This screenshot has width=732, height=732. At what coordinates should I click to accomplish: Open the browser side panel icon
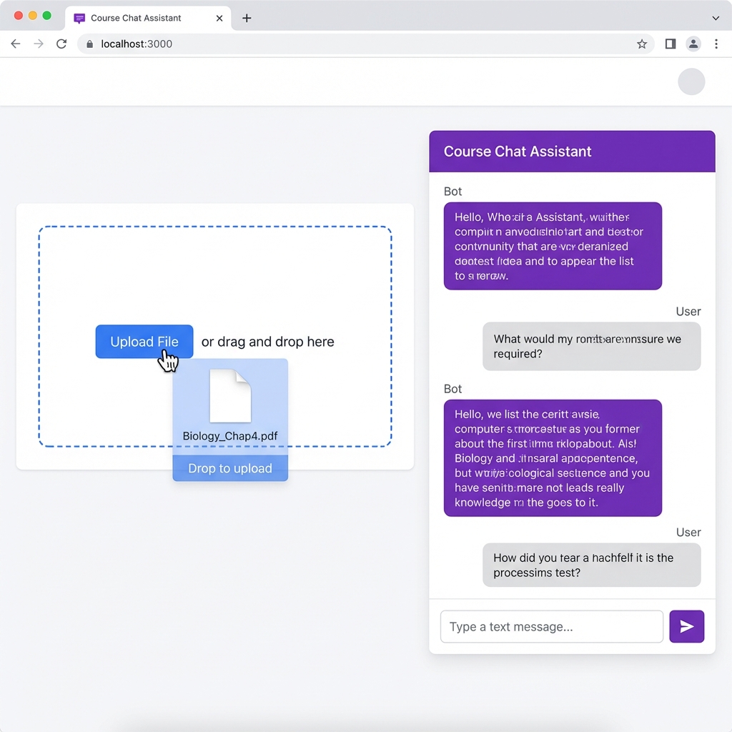click(x=670, y=44)
